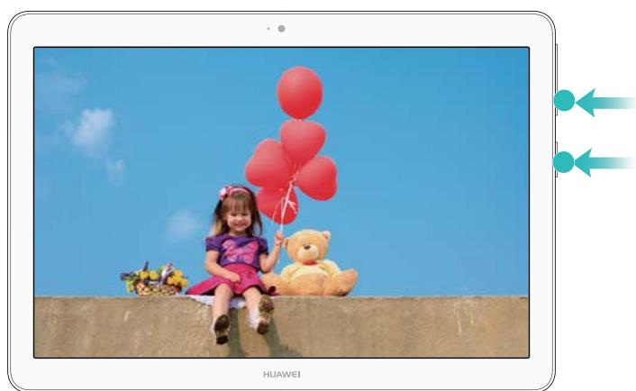This screenshot has width=636, height=391.
Task: Tap the topmost round red balloon
Action: click(x=299, y=92)
